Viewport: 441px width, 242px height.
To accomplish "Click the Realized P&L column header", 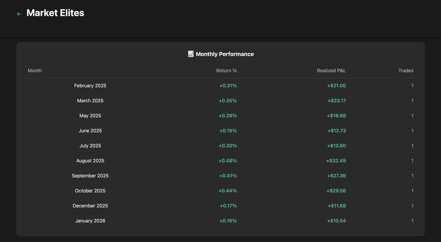I will click(x=331, y=71).
